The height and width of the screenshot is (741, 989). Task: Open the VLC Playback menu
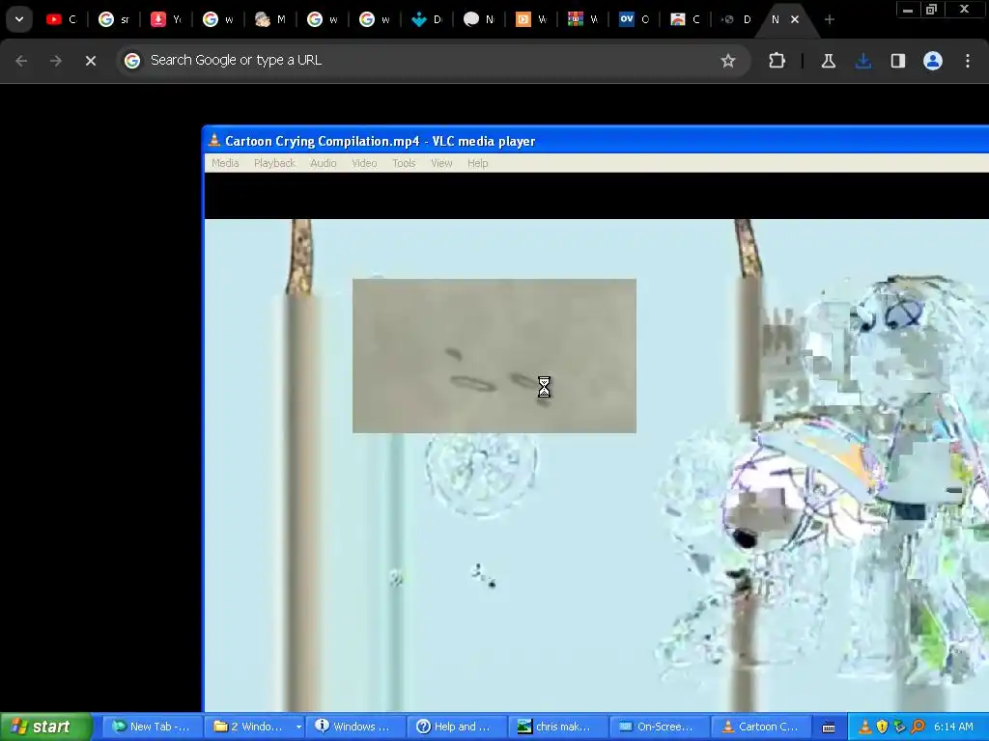pyautogui.click(x=274, y=163)
